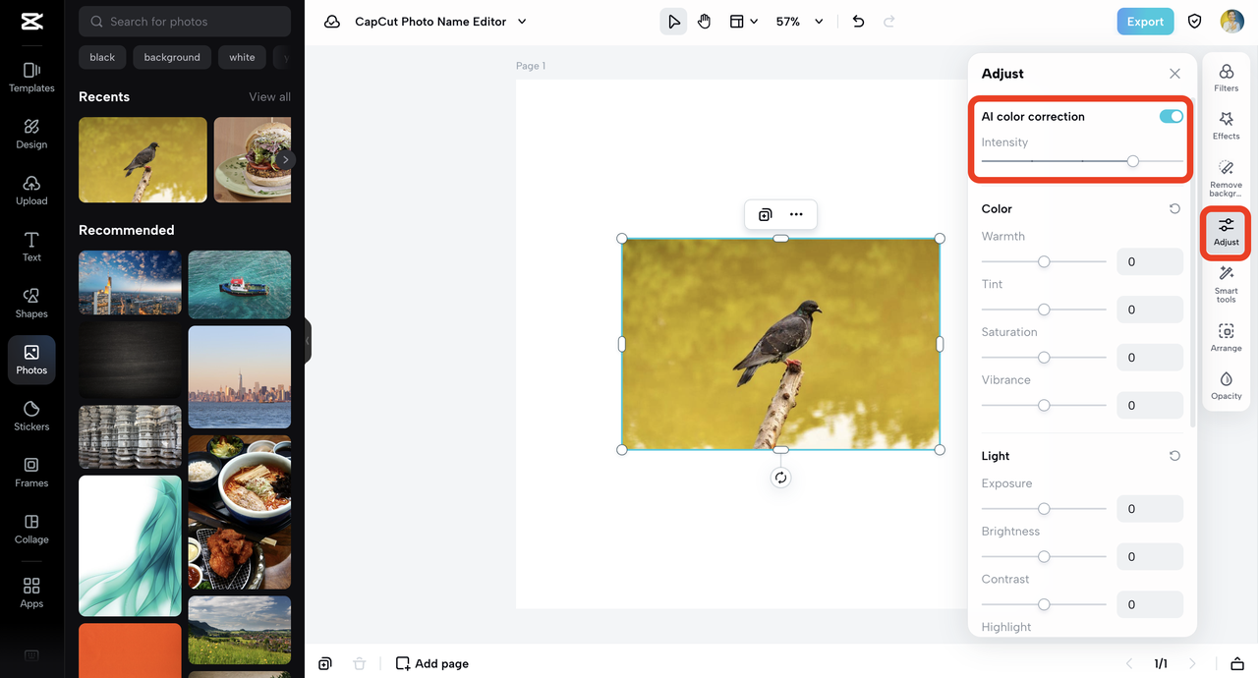Screen dimensions: 1258x678
Task: Open the Filters panel
Action: pos(1226,78)
